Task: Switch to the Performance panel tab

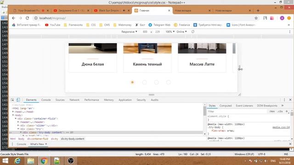Action: pyautogui.click(x=91, y=100)
